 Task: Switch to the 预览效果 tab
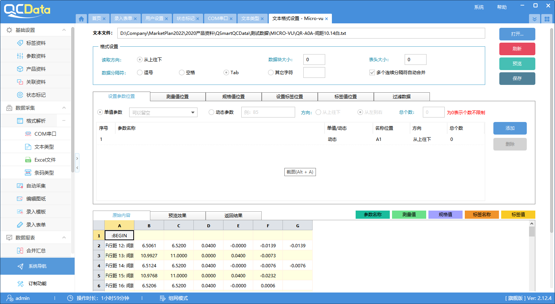177,216
